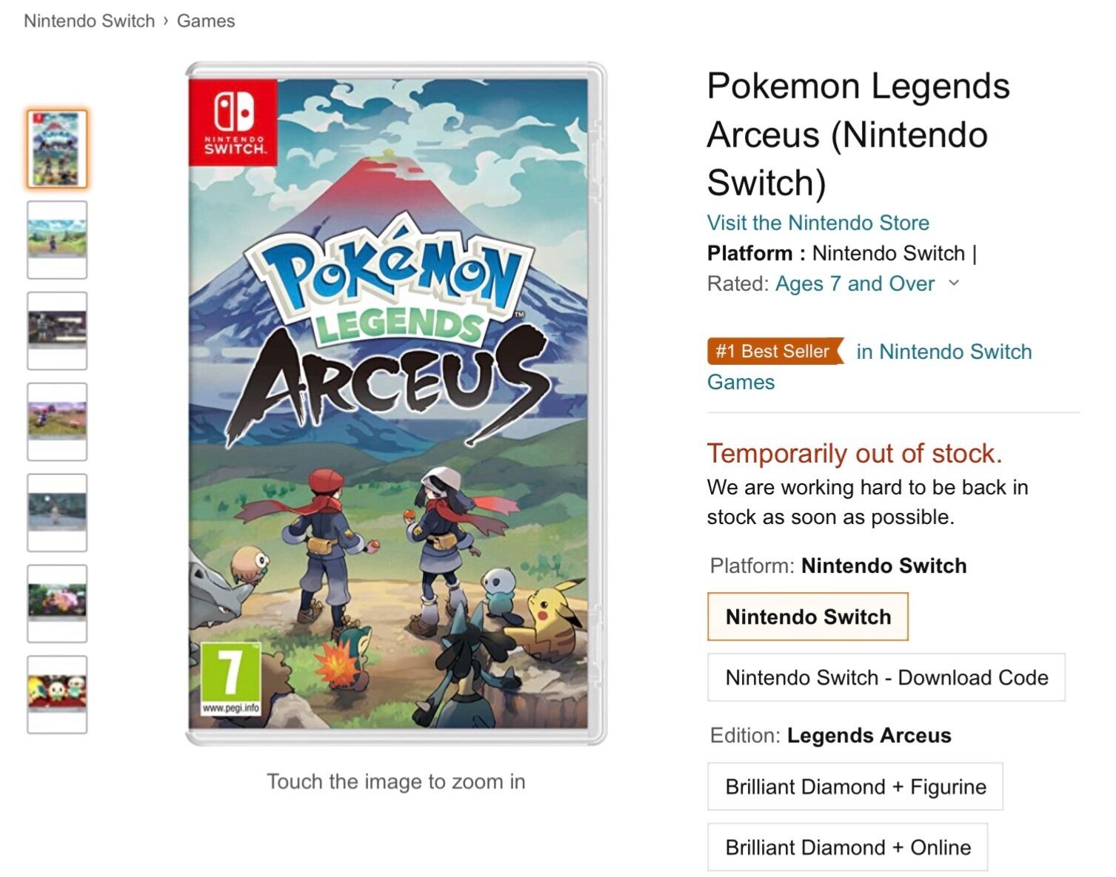Choose the Nintendo Switch platform option
The width and height of the screenshot is (1116, 877).
click(x=807, y=616)
